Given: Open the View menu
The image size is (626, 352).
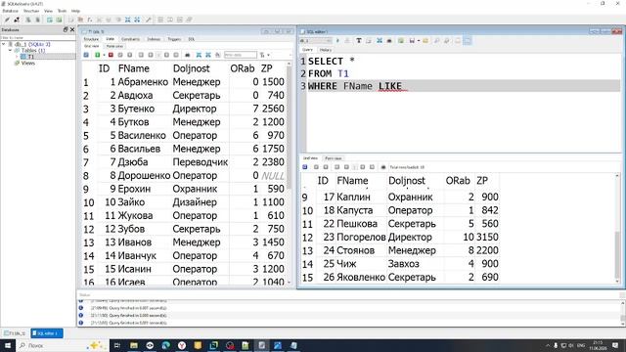Looking at the screenshot, I should point(48,11).
